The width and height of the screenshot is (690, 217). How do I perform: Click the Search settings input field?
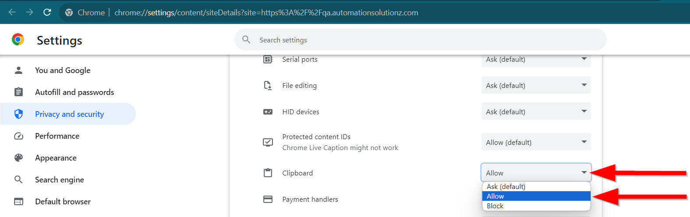pyautogui.click(x=421, y=40)
